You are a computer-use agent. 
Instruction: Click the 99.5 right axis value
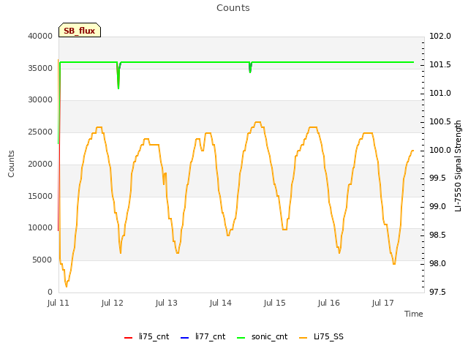[x=437, y=178]
